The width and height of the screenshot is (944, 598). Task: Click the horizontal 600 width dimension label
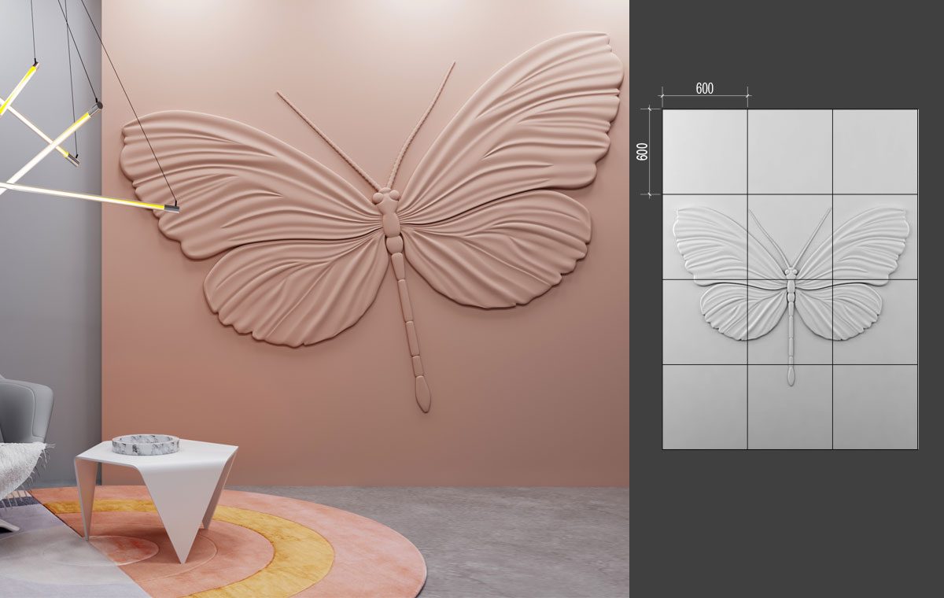pyautogui.click(x=704, y=89)
